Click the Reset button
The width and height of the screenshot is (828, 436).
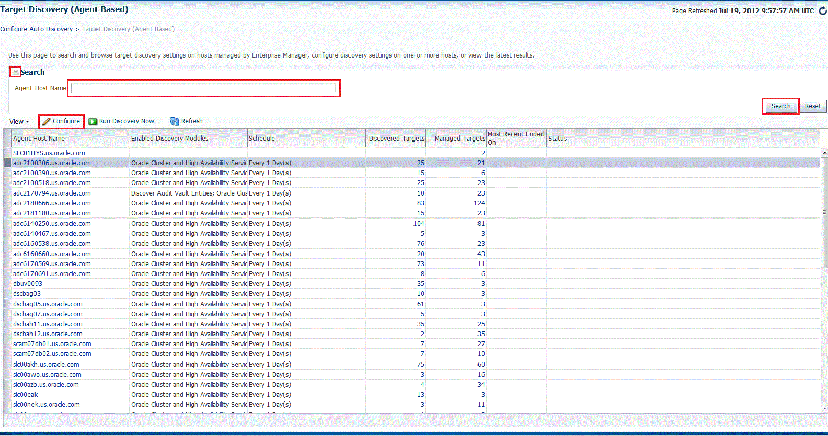click(813, 106)
